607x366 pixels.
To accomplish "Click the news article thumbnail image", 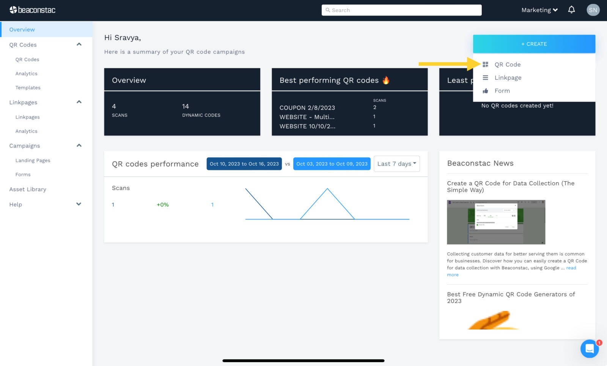I will click(496, 222).
